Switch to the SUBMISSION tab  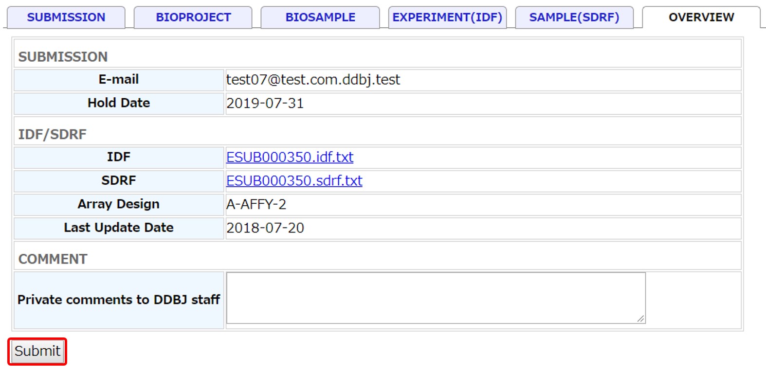(x=66, y=18)
